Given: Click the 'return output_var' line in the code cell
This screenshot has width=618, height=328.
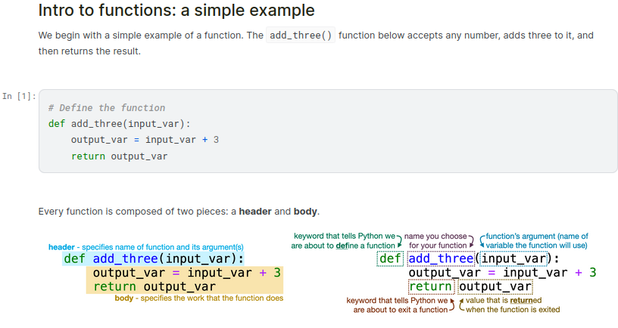Looking at the screenshot, I should pos(119,156).
